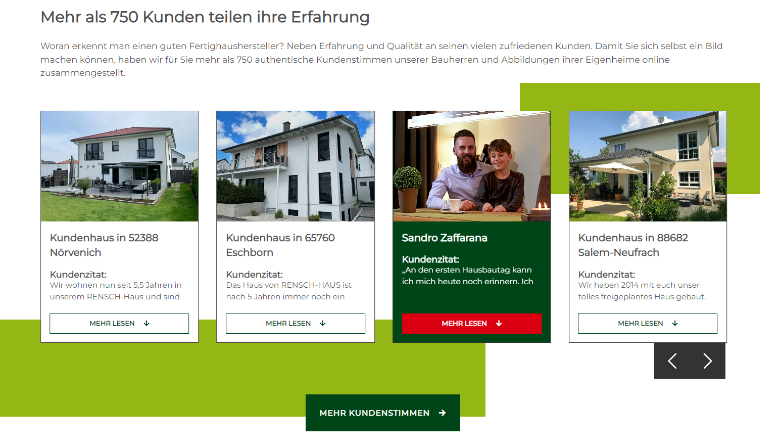Click the Nörvenich house photo
The width and height of the screenshot is (779, 448).
tap(120, 166)
